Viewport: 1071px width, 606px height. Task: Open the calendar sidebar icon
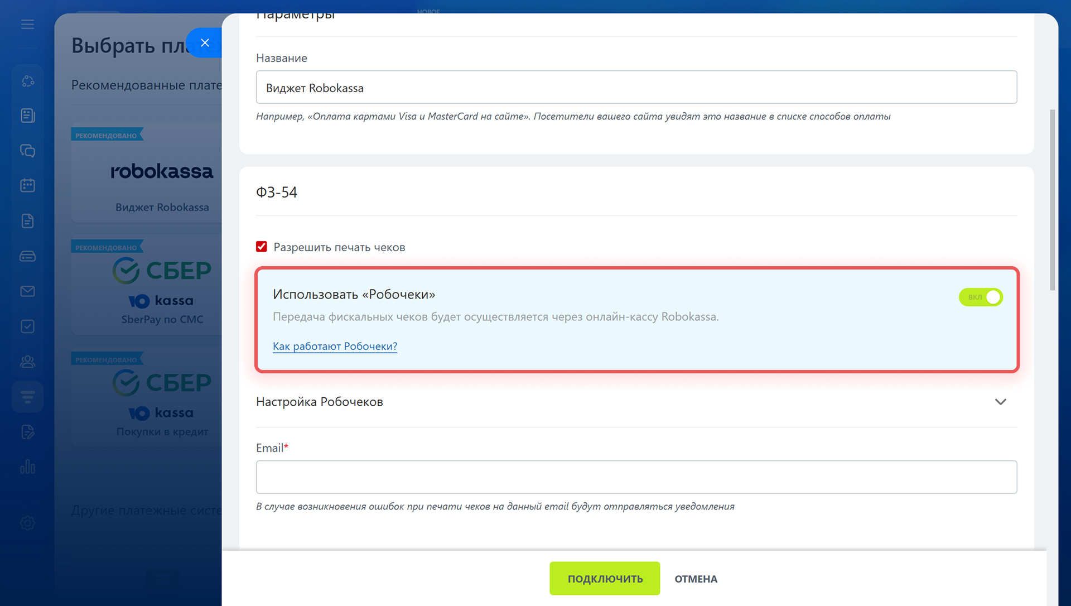pos(27,185)
